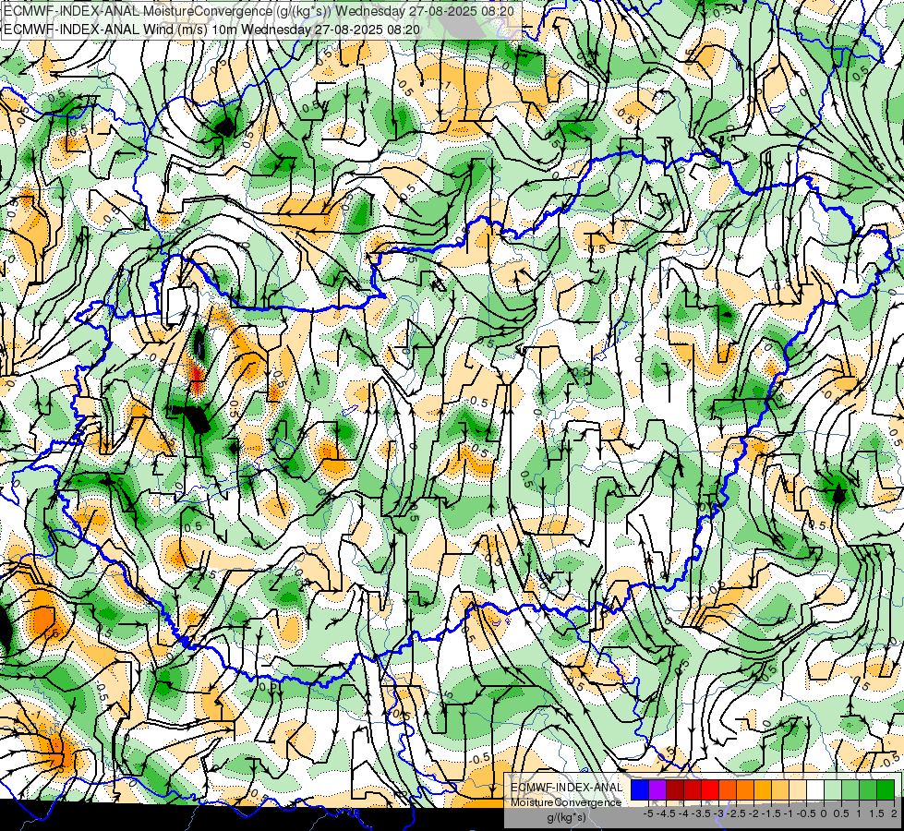This screenshot has height=831, width=904.
Task: Click the blue legend swatch for -5 to -4.5
Action: pos(640,790)
